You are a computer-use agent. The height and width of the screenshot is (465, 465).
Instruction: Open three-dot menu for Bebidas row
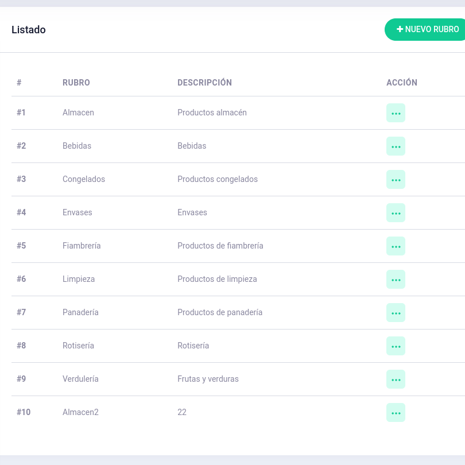396,146
